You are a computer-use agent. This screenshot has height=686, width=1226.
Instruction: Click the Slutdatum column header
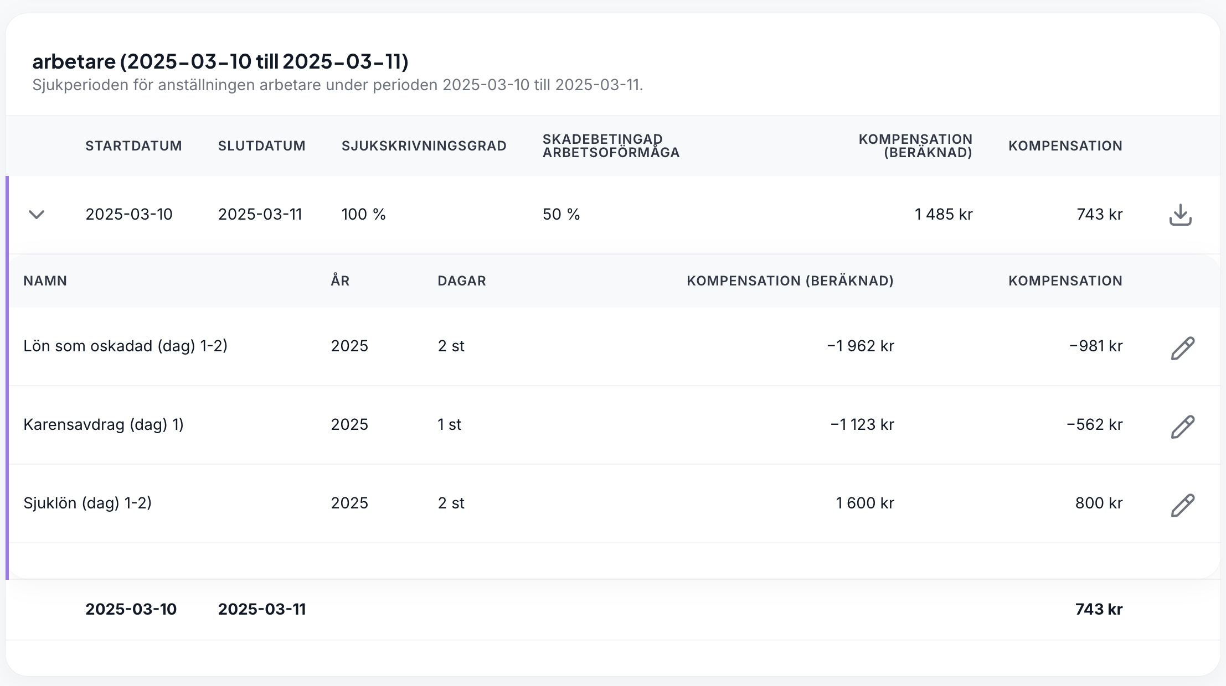(261, 146)
